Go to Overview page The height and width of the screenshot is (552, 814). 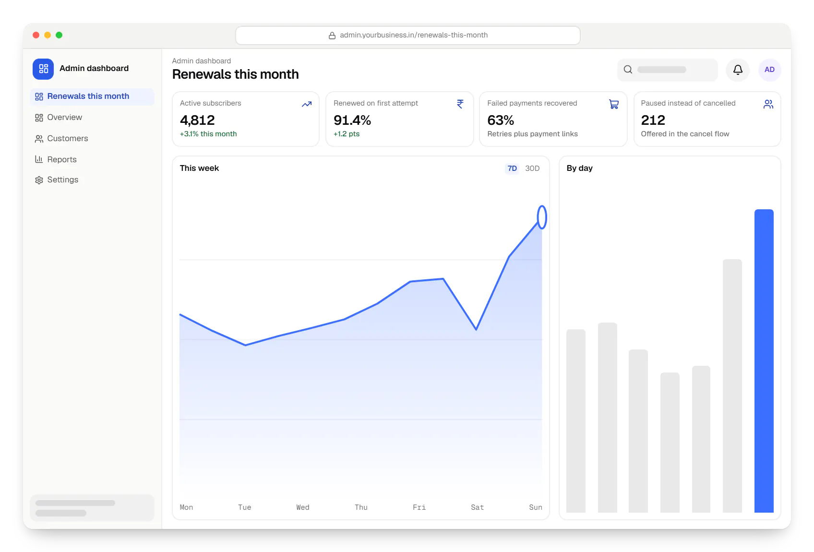click(x=92, y=118)
